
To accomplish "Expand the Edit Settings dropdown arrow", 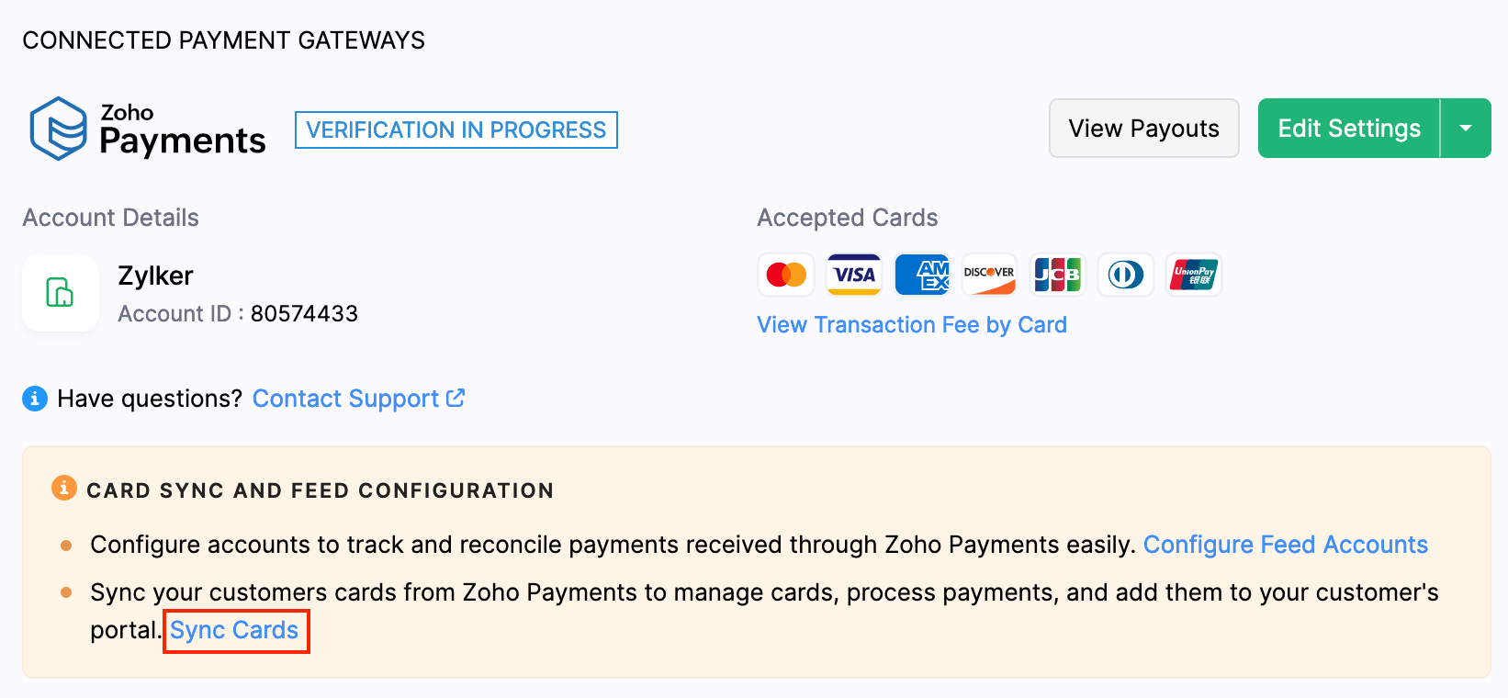I will pos(1466,129).
